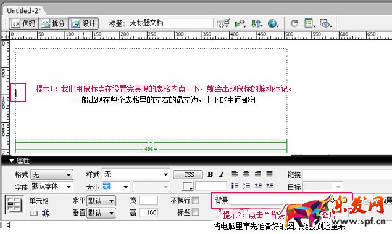Align text right
Viewport: 392px width, 234px height.
coord(258,174)
